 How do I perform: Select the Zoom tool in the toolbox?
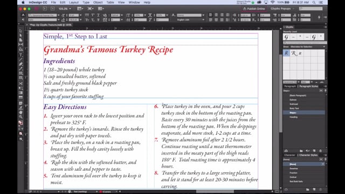(x=20, y=117)
